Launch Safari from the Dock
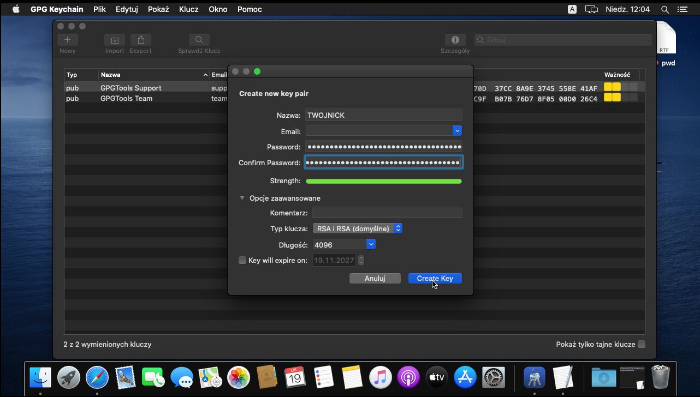The image size is (700, 397). pyautogui.click(x=97, y=377)
